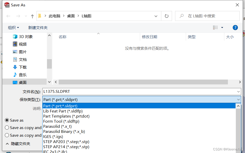Click the horizontal scrollbar of file list

click(x=143, y=82)
